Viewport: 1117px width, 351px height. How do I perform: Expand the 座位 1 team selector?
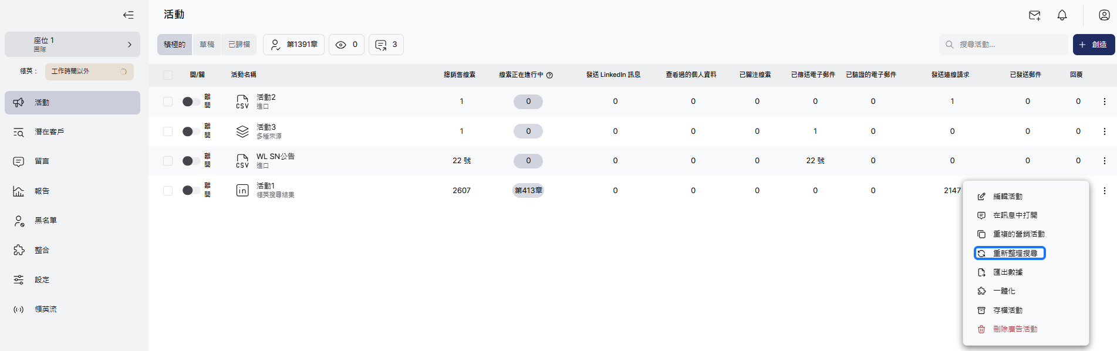[x=72, y=45]
